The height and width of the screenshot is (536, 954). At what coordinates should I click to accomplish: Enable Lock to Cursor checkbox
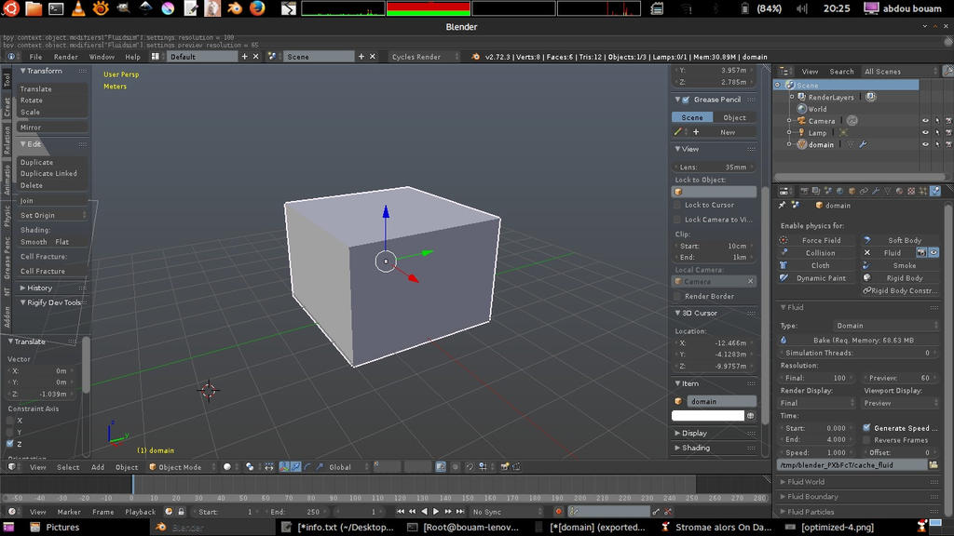[677, 205]
